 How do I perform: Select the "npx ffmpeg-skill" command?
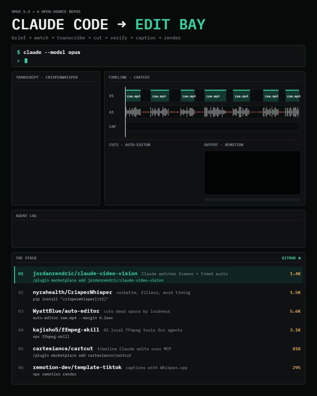tap(51, 337)
